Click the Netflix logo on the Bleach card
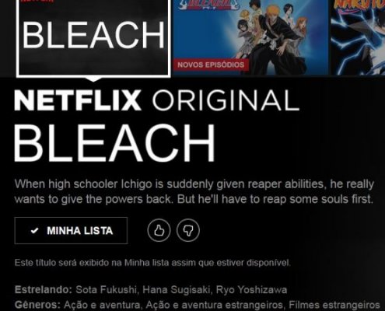This screenshot has width=385, height=311. 37,1
